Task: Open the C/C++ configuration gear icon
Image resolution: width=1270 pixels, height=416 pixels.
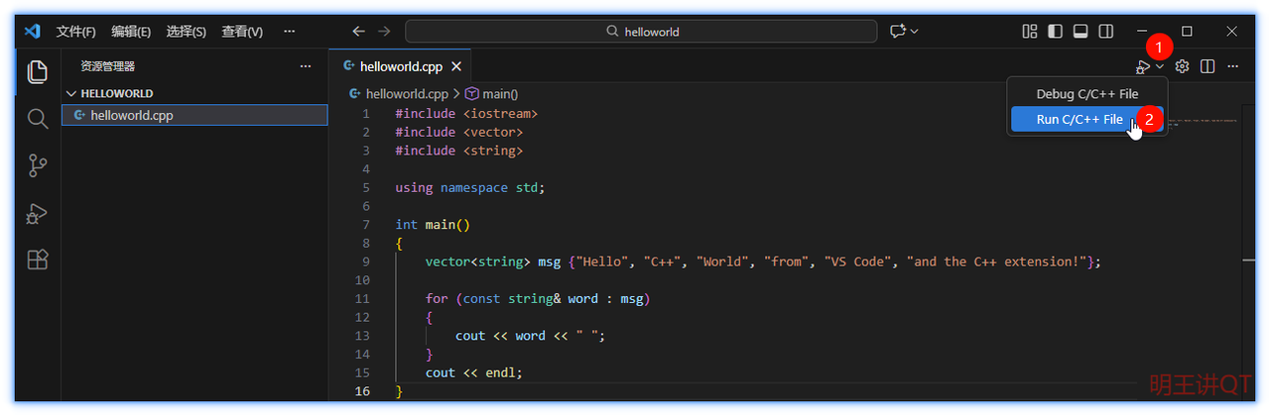Action: 1182,66
